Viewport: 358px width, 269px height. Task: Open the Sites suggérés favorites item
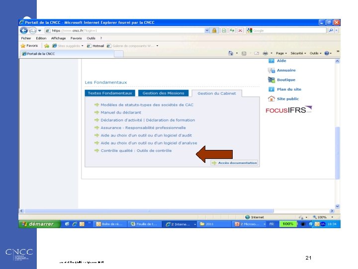68,46
